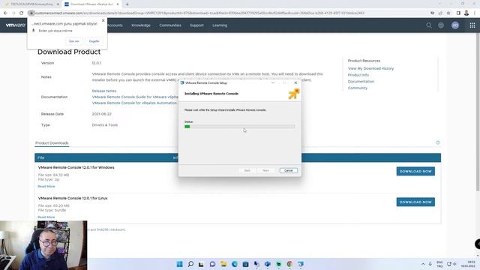Screen dimensions: 480x270
Task: Block multiple file downloads with Engelle
Action: pyautogui.click(x=94, y=41)
